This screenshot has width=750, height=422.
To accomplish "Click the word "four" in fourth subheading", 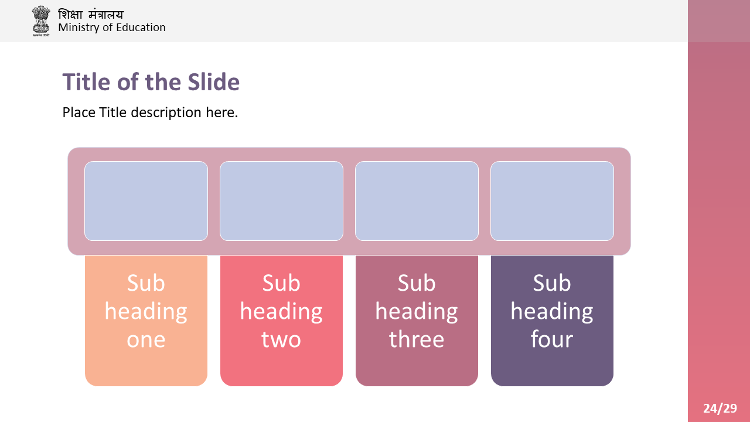I will (552, 339).
